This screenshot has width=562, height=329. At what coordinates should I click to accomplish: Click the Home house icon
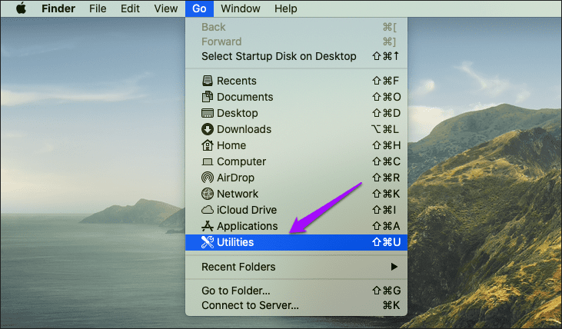[207, 145]
